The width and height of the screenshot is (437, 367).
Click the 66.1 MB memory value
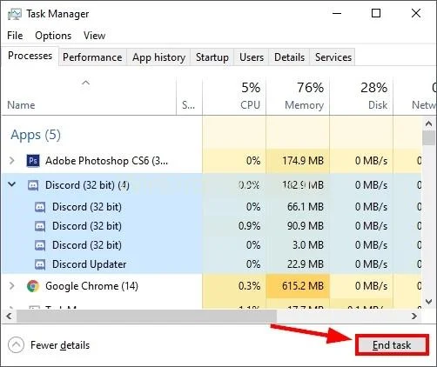(x=306, y=207)
